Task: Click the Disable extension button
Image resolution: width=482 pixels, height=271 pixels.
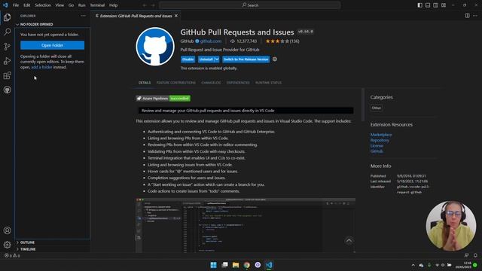Action: (188, 59)
